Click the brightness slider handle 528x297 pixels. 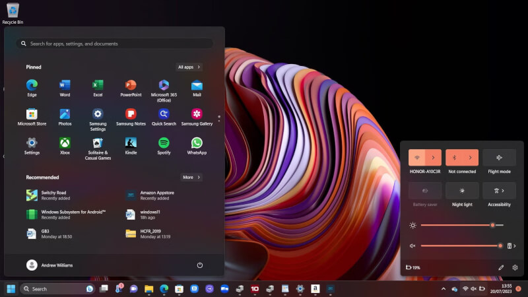(492, 225)
